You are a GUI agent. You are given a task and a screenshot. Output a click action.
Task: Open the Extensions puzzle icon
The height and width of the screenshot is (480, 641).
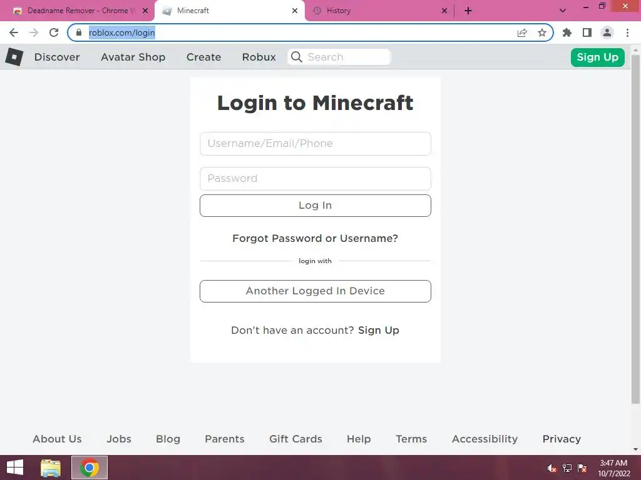pyautogui.click(x=567, y=32)
